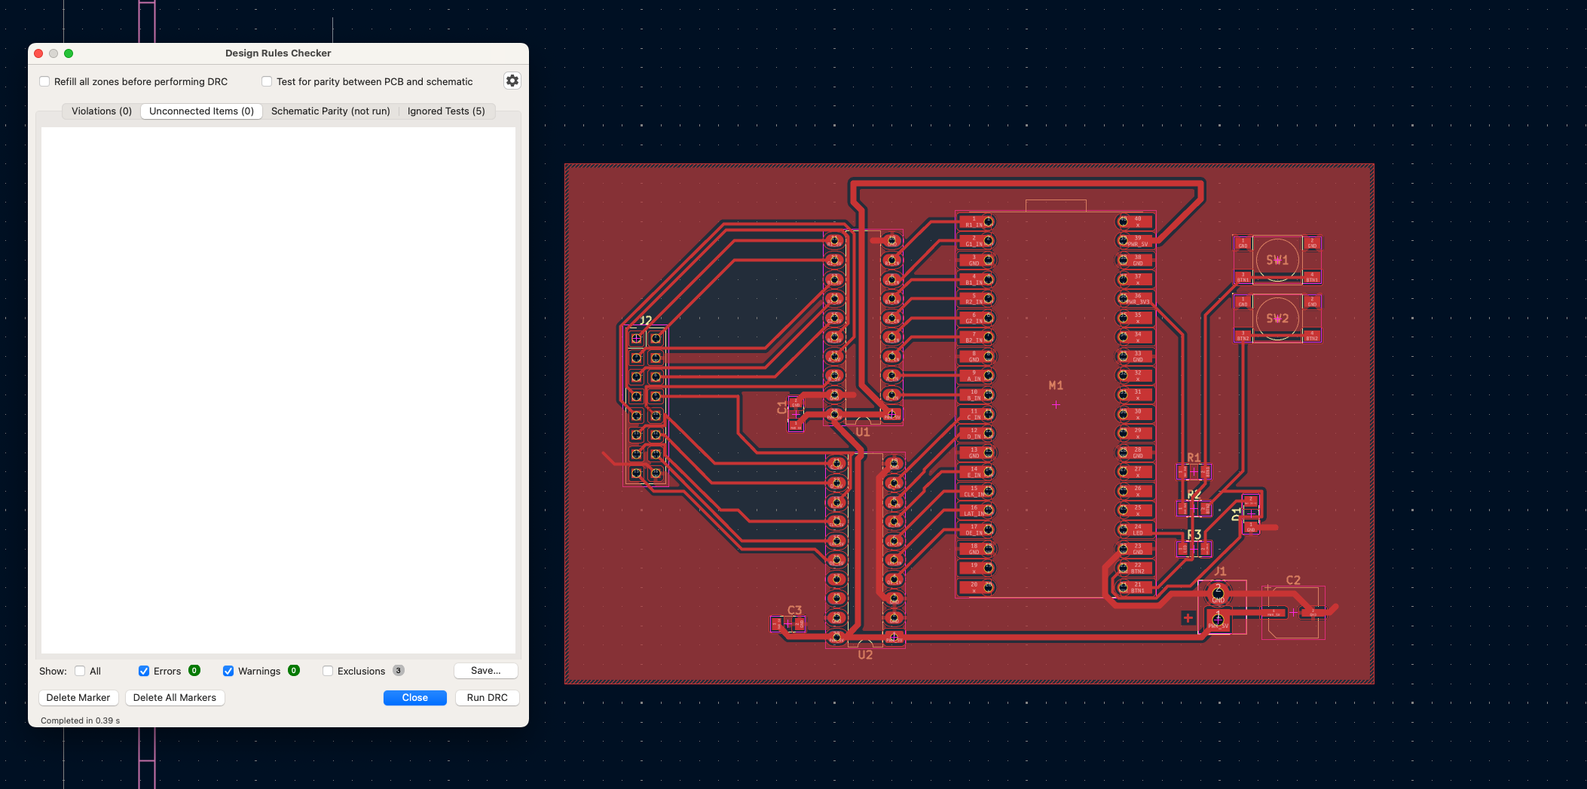This screenshot has height=789, width=1587.
Task: Select the Unconnected Items (0) tab
Action: pyautogui.click(x=201, y=111)
